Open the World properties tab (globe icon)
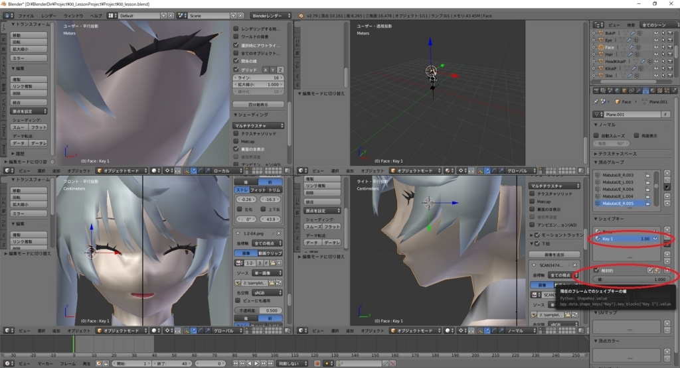The height and width of the screenshot is (368, 680). [x=618, y=90]
